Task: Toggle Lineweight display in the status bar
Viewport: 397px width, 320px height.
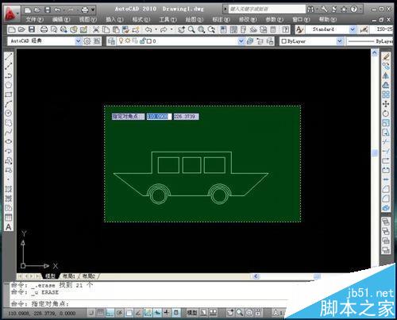Action: coord(167,313)
